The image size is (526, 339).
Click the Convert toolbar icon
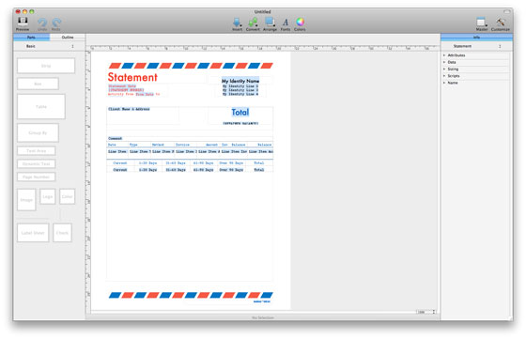click(x=253, y=23)
